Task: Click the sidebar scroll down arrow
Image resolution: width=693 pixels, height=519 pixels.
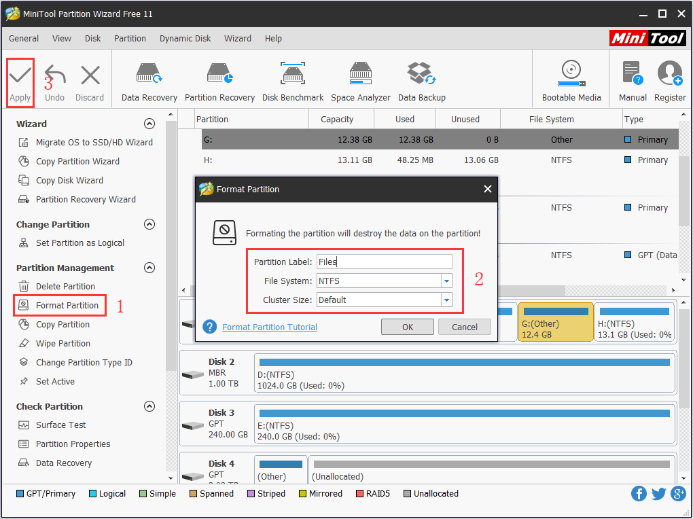Action: 171,478
